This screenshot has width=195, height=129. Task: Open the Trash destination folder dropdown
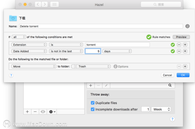pyautogui.click(x=91, y=66)
